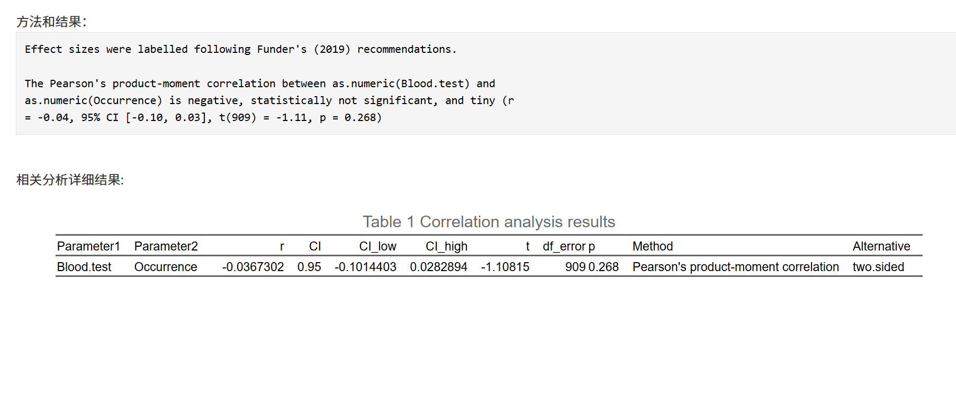Click the 相关分析详细结果 heading
The image size is (956, 418).
70,180
